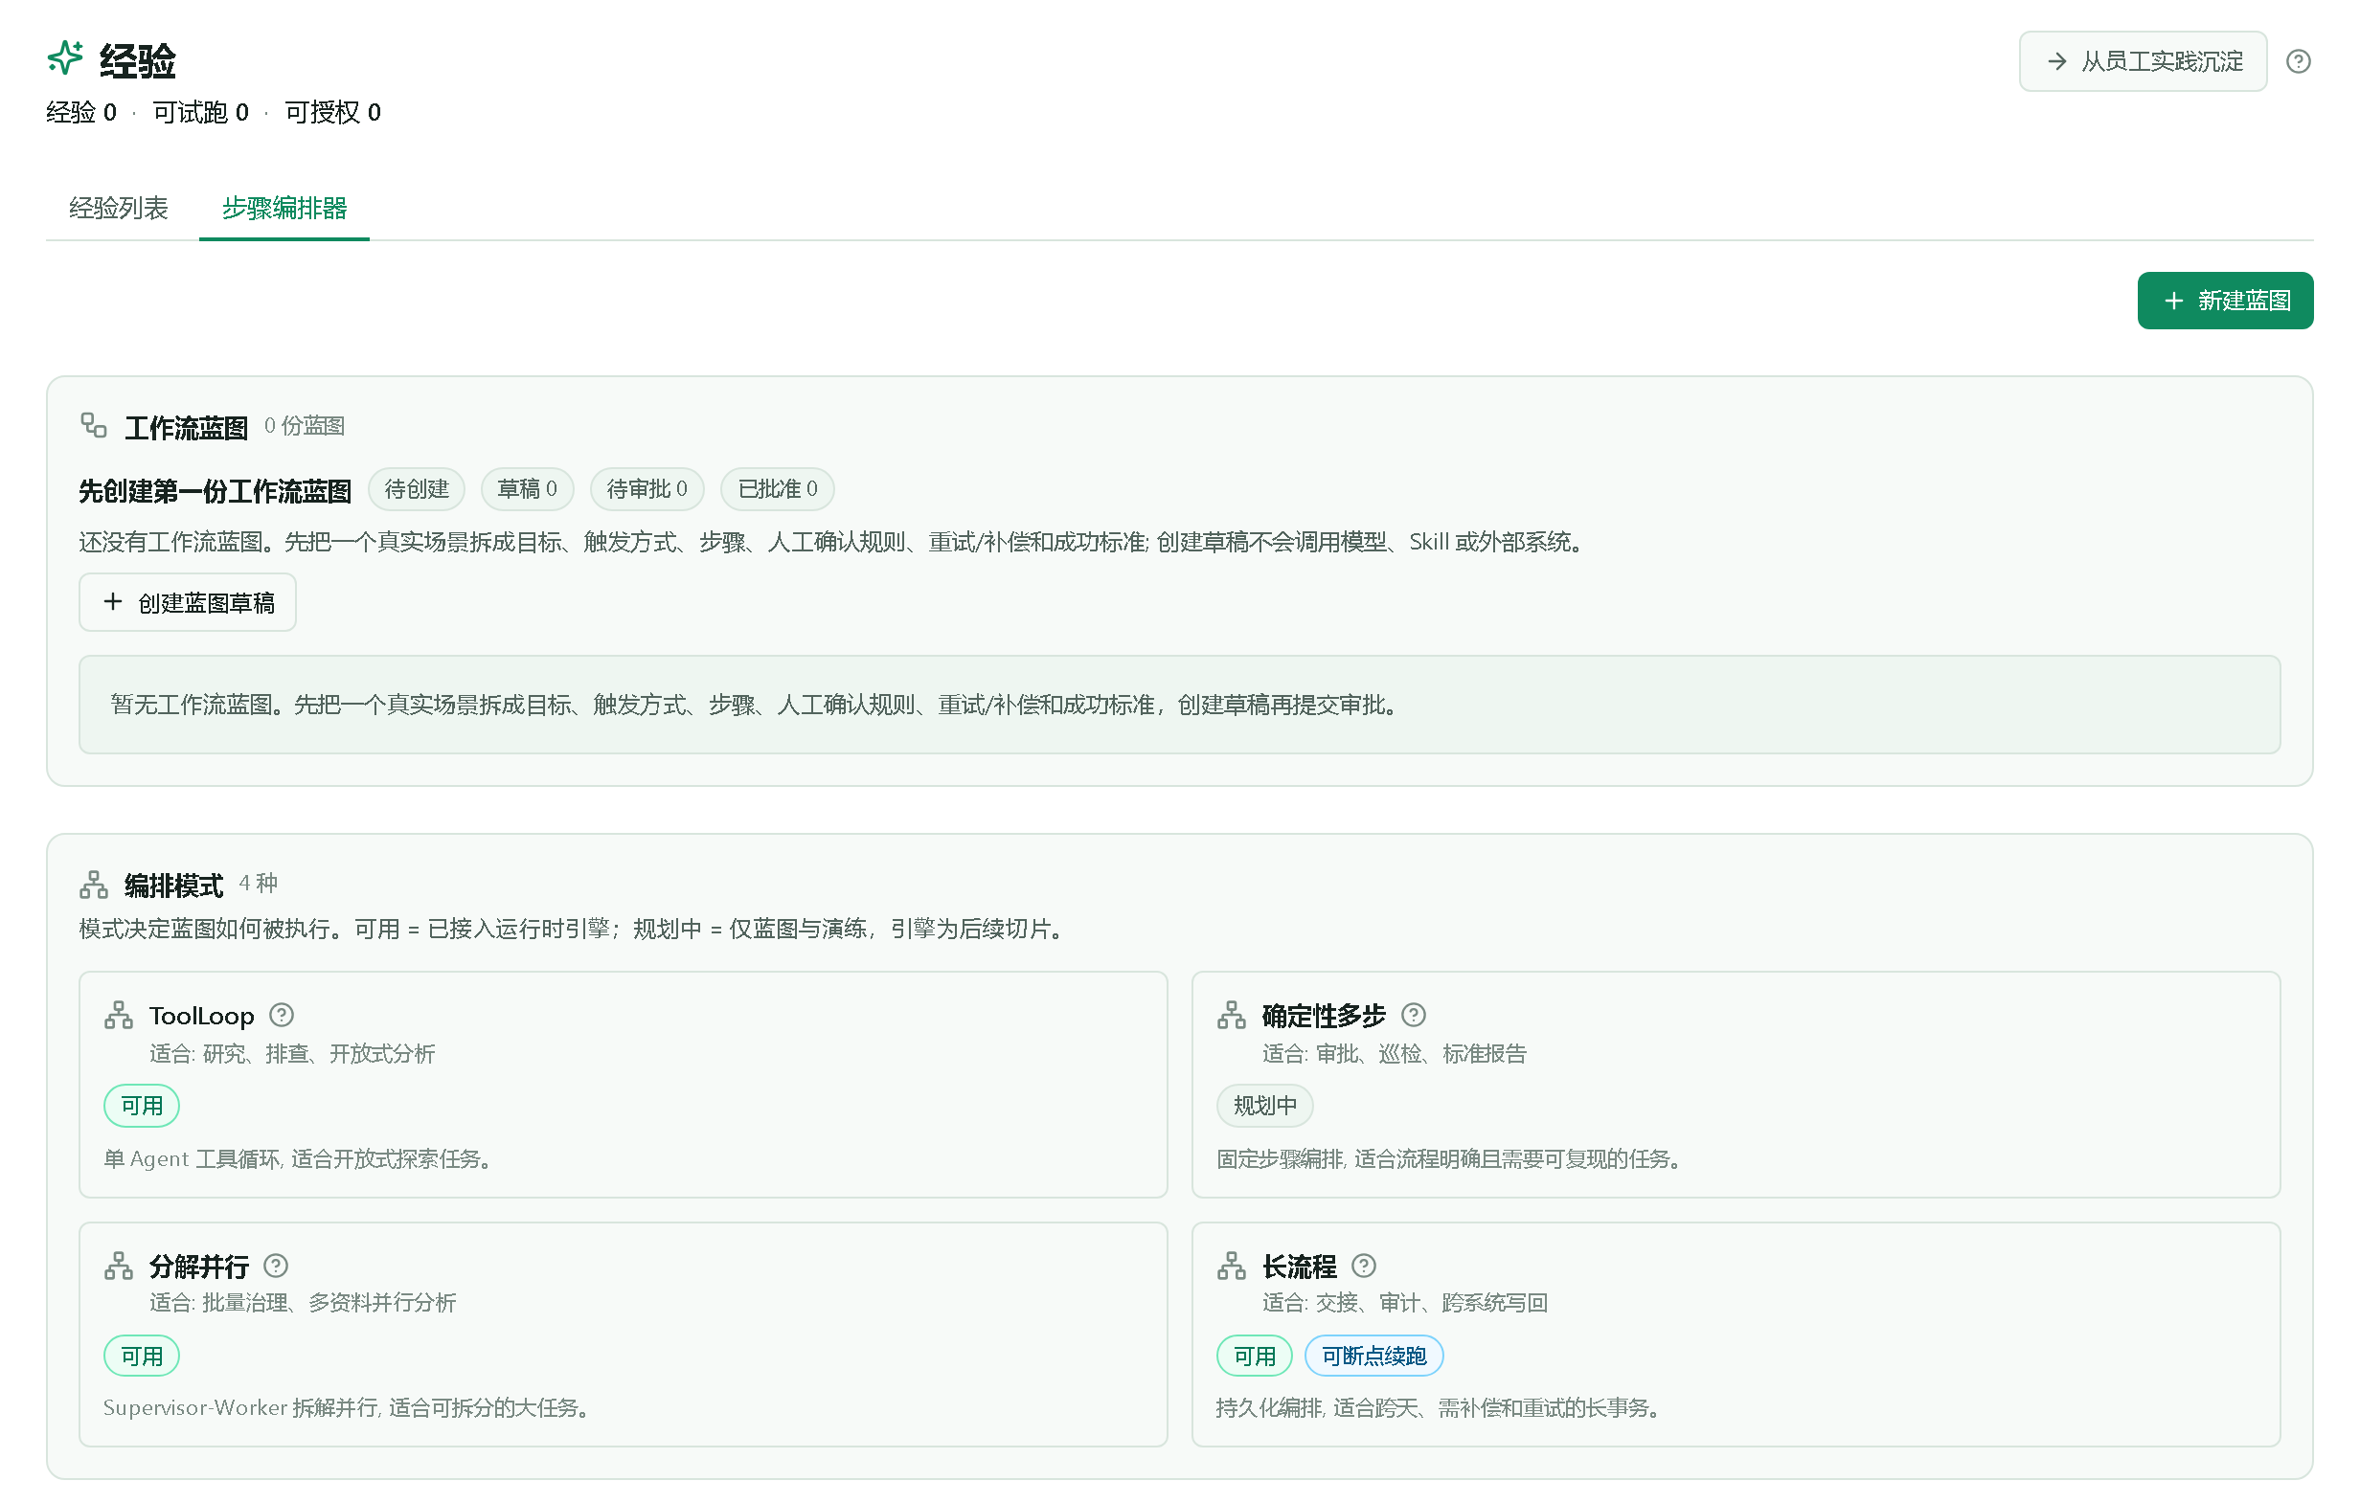Click the 规划中 badge in 确定性多步 card

(1264, 1106)
